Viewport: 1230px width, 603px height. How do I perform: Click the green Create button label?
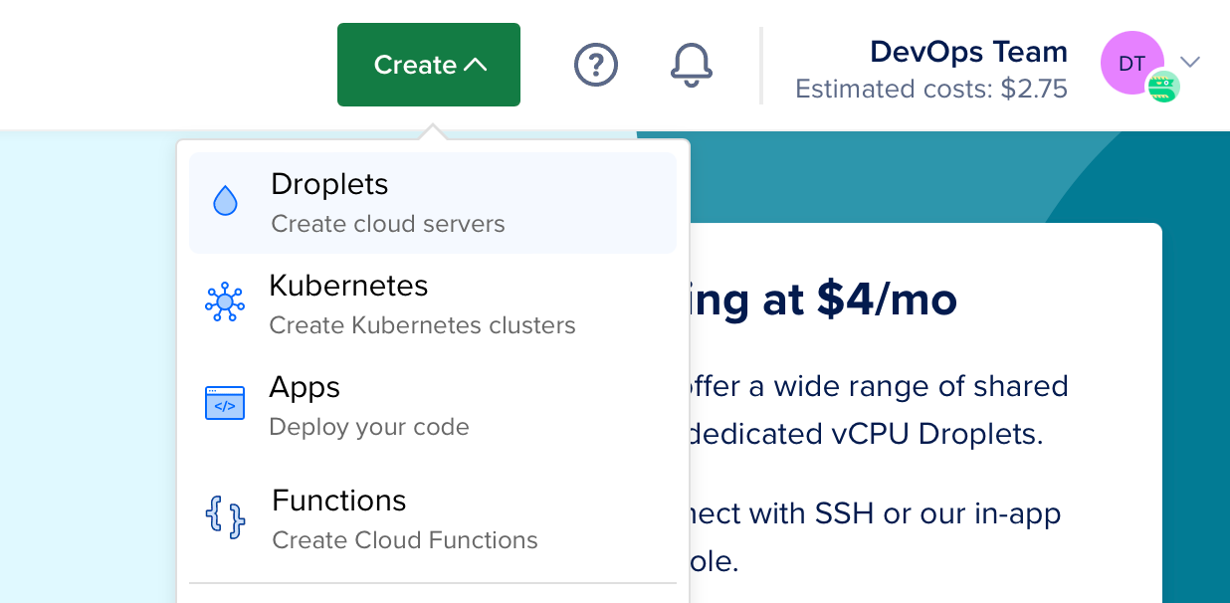click(x=415, y=65)
